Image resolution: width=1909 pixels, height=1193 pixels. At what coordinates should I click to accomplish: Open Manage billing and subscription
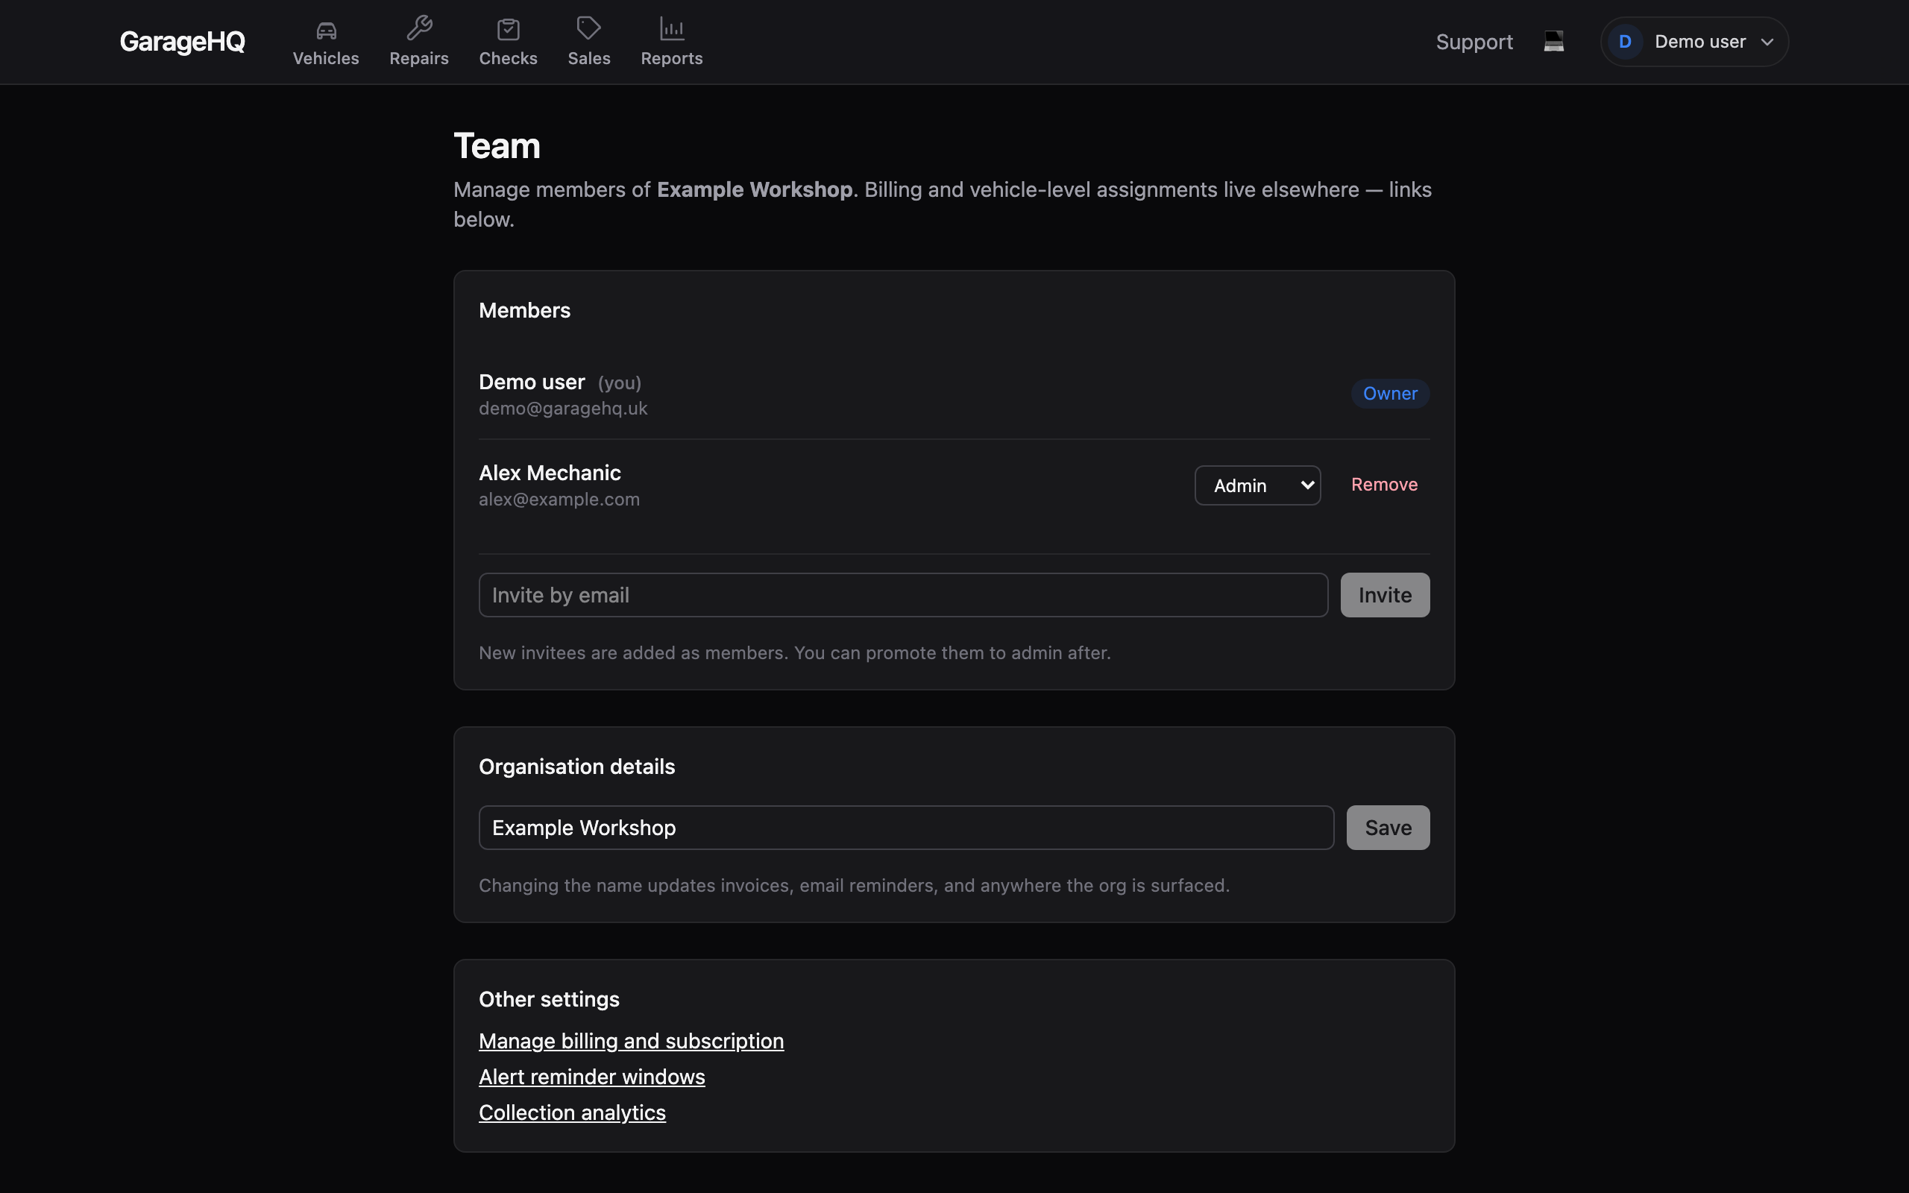coord(631,1042)
